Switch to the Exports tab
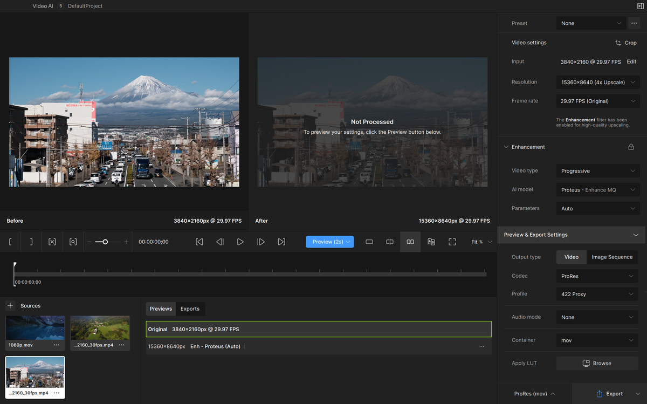The width and height of the screenshot is (647, 404). pyautogui.click(x=190, y=309)
